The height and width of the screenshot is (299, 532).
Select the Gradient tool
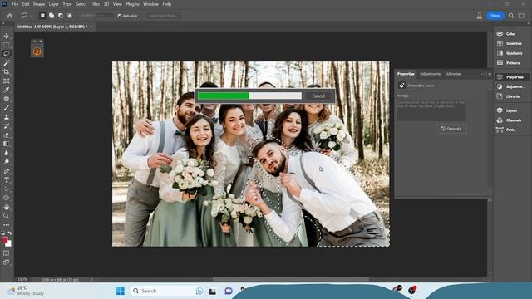(x=7, y=144)
